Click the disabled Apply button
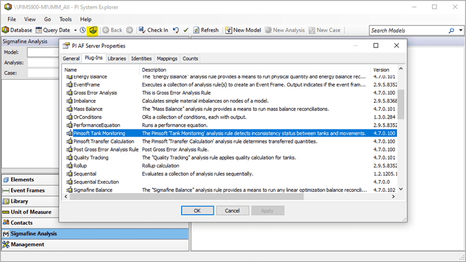466x262 pixels. click(x=267, y=211)
